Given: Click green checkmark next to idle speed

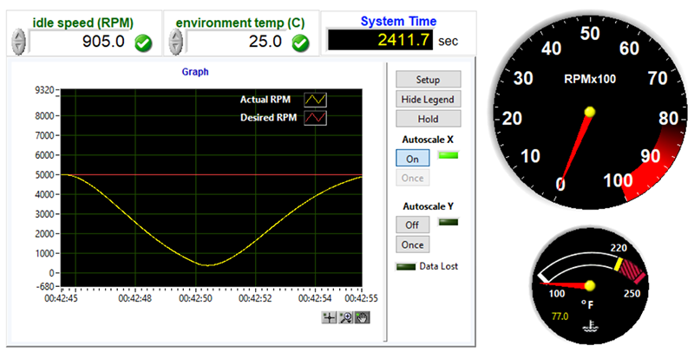Looking at the screenshot, I should coord(143,42).
